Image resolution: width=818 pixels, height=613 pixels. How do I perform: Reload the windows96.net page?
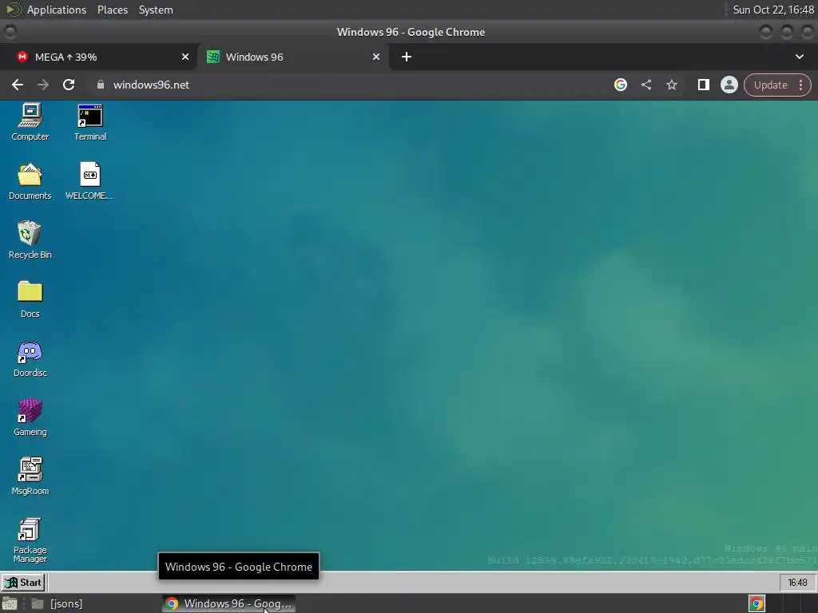point(69,85)
